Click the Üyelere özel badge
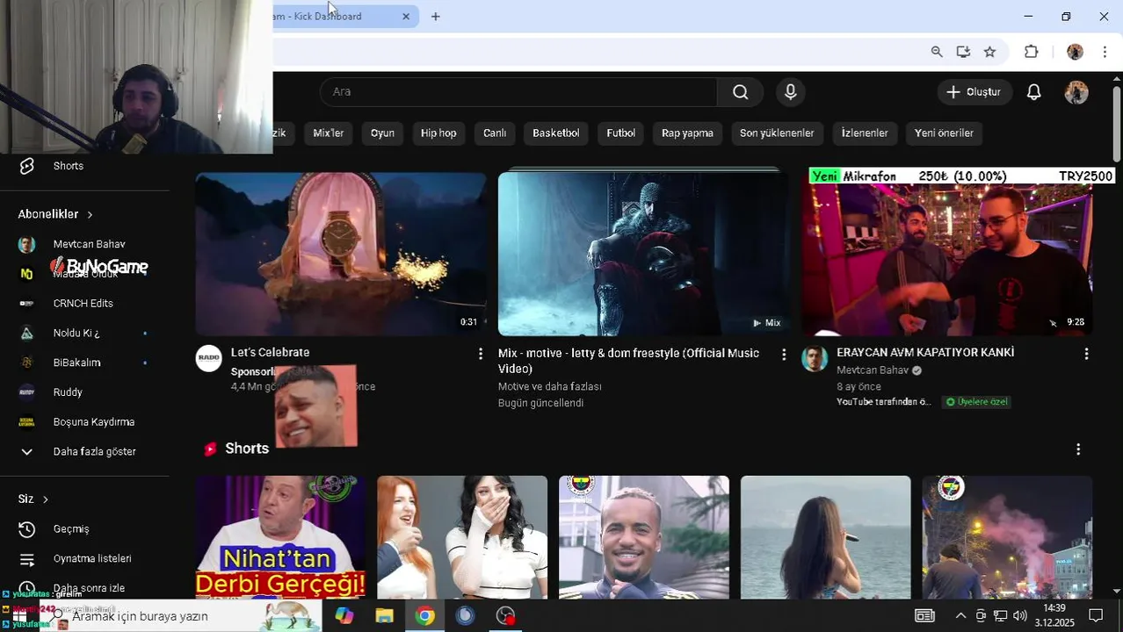This screenshot has height=632, width=1123. 977,402
